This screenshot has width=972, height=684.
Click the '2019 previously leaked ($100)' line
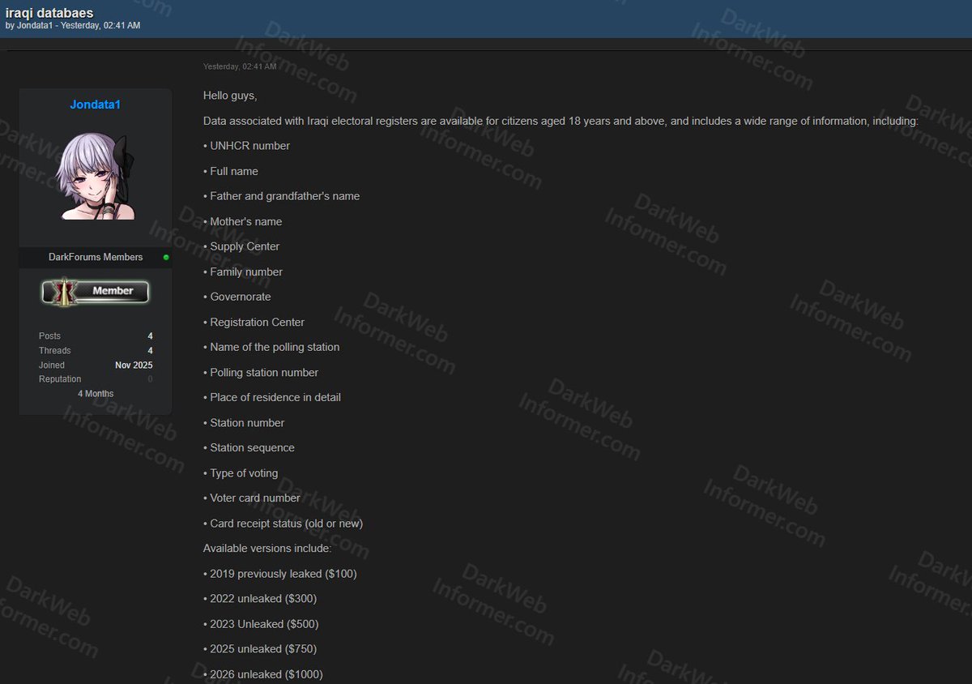click(280, 574)
